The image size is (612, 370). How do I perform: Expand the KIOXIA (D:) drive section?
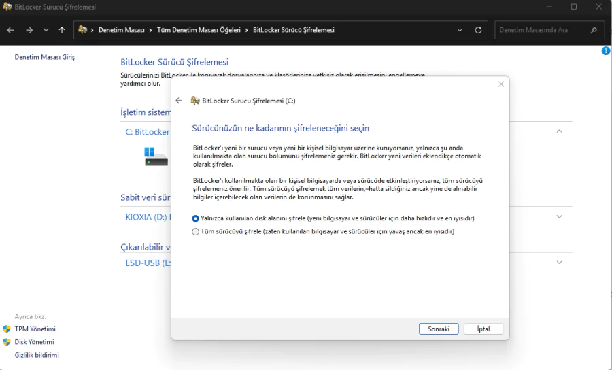point(559,217)
